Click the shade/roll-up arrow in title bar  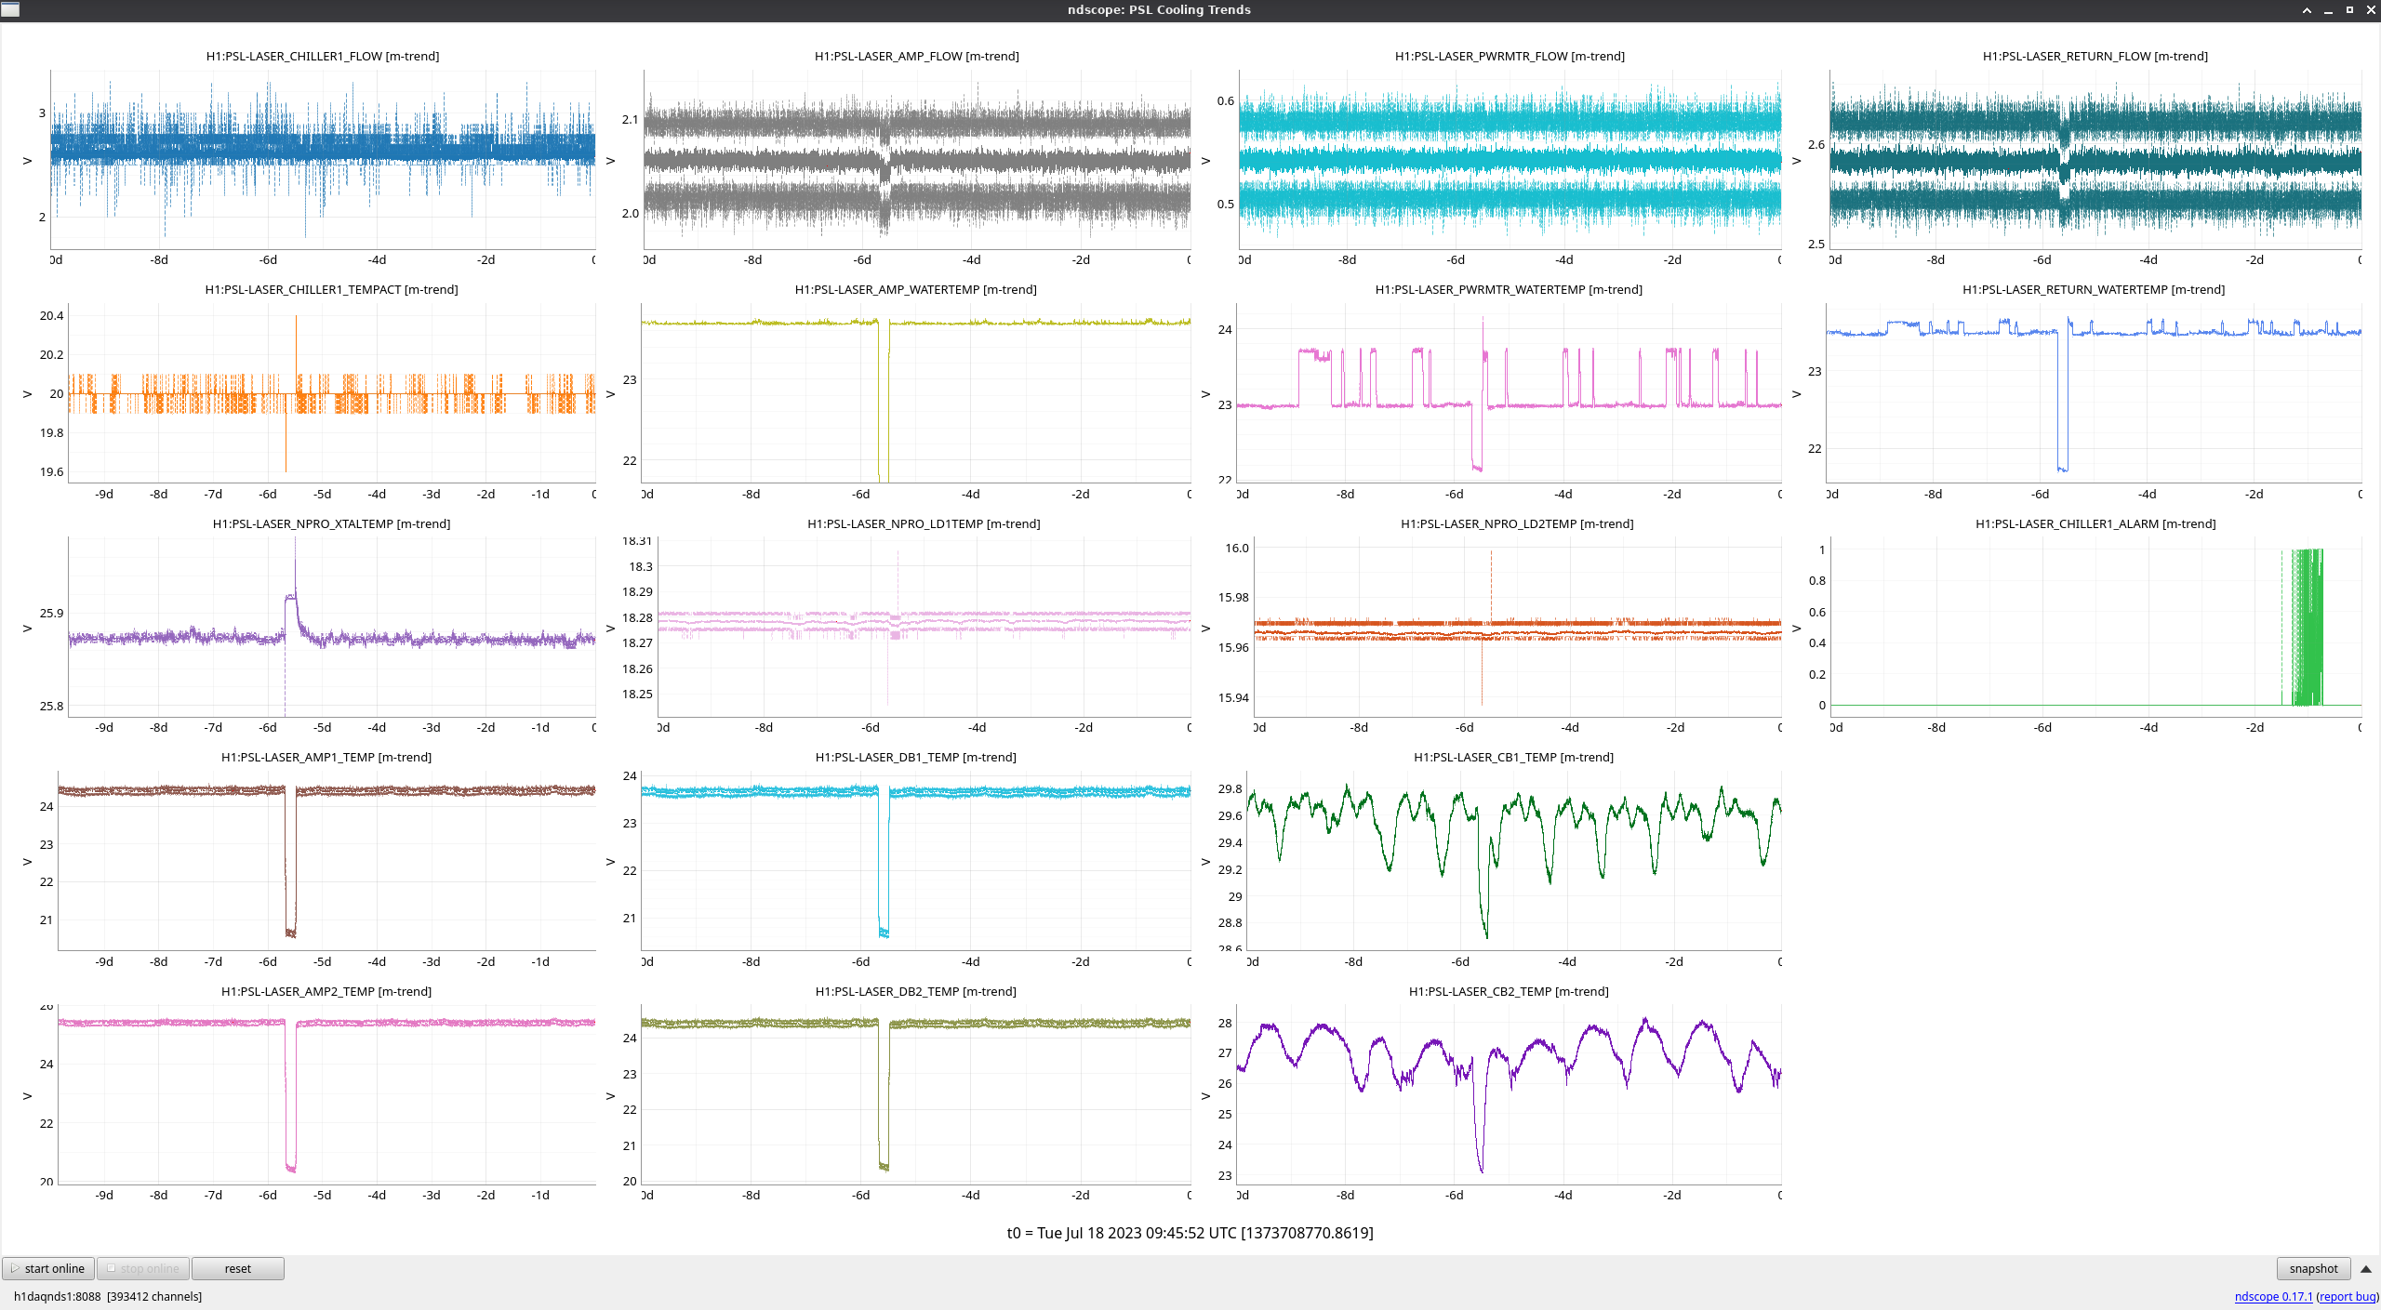tap(2307, 10)
